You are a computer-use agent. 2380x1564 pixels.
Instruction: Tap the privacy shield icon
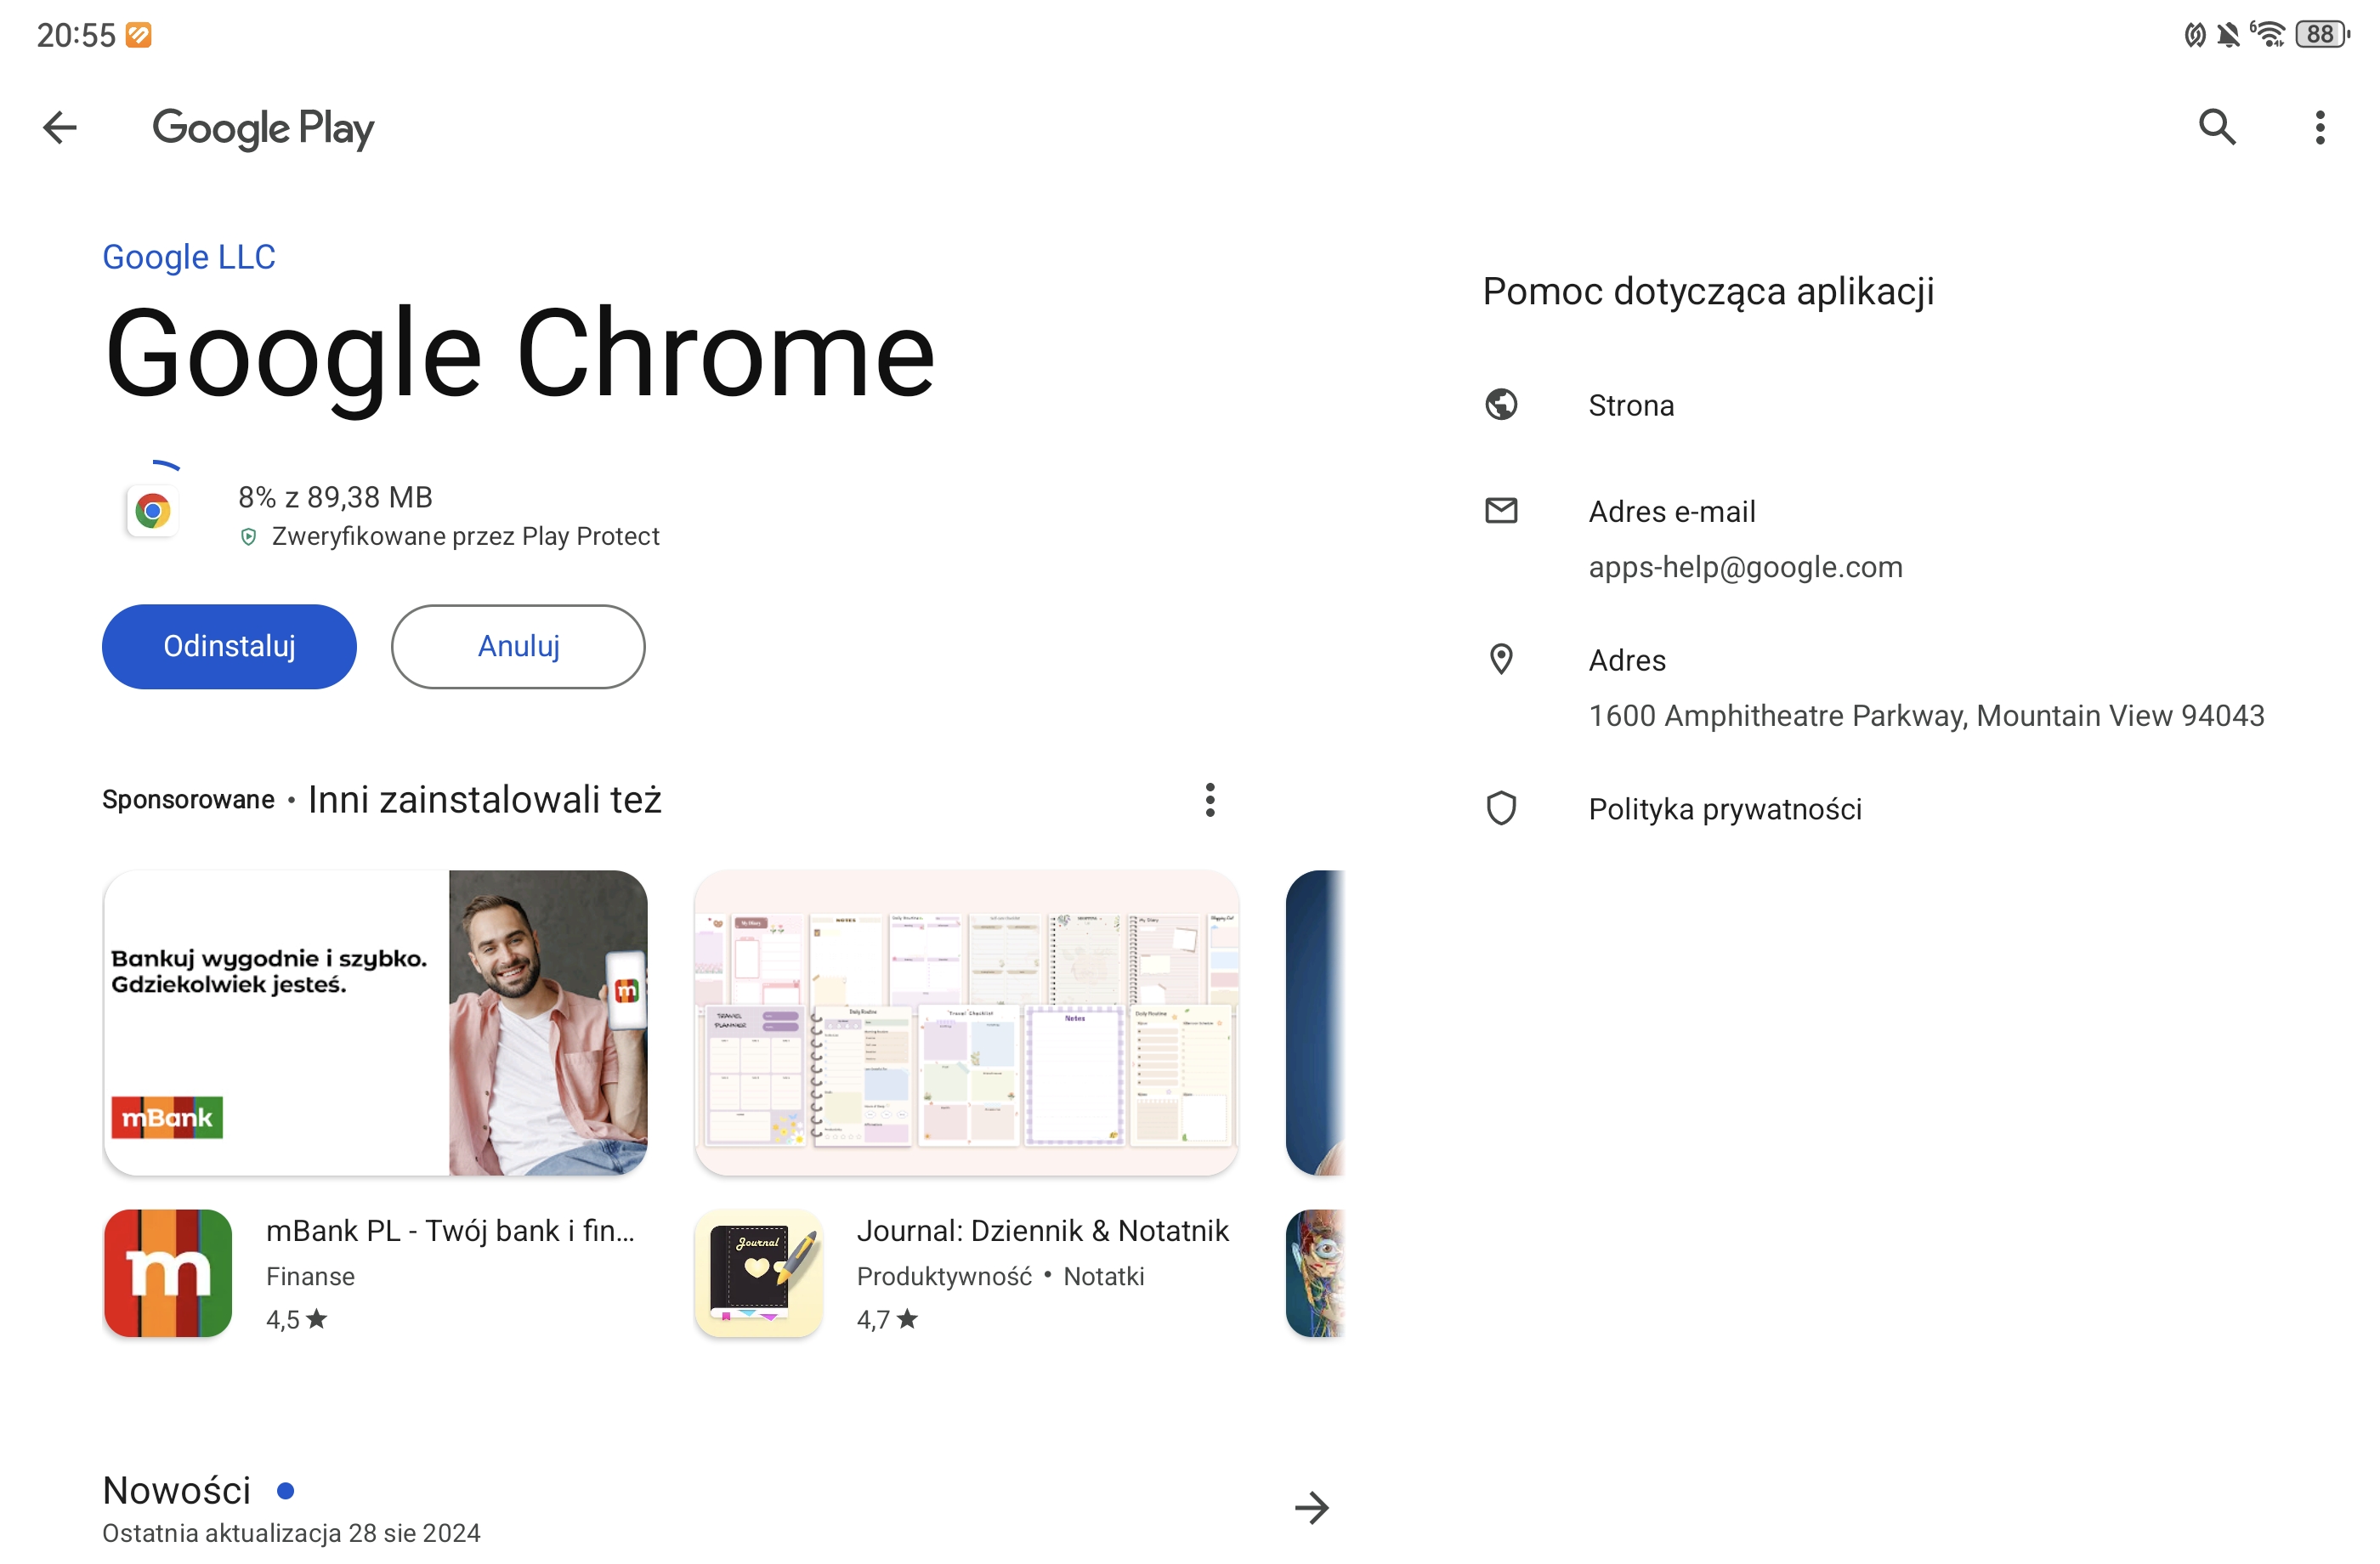(x=1501, y=808)
